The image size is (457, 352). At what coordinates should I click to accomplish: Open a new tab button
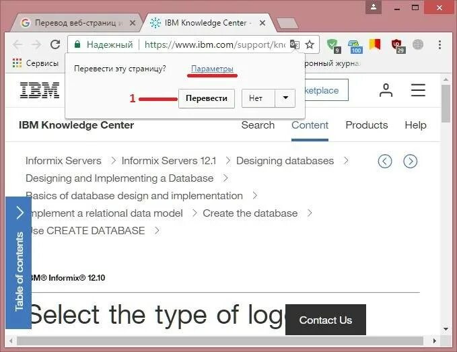click(287, 24)
